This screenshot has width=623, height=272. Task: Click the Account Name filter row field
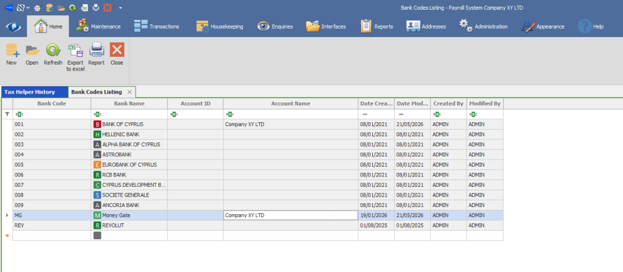pyautogui.click(x=290, y=114)
